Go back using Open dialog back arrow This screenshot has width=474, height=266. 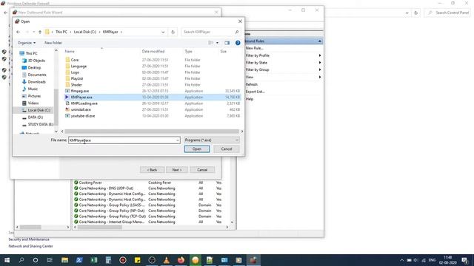click(19, 32)
